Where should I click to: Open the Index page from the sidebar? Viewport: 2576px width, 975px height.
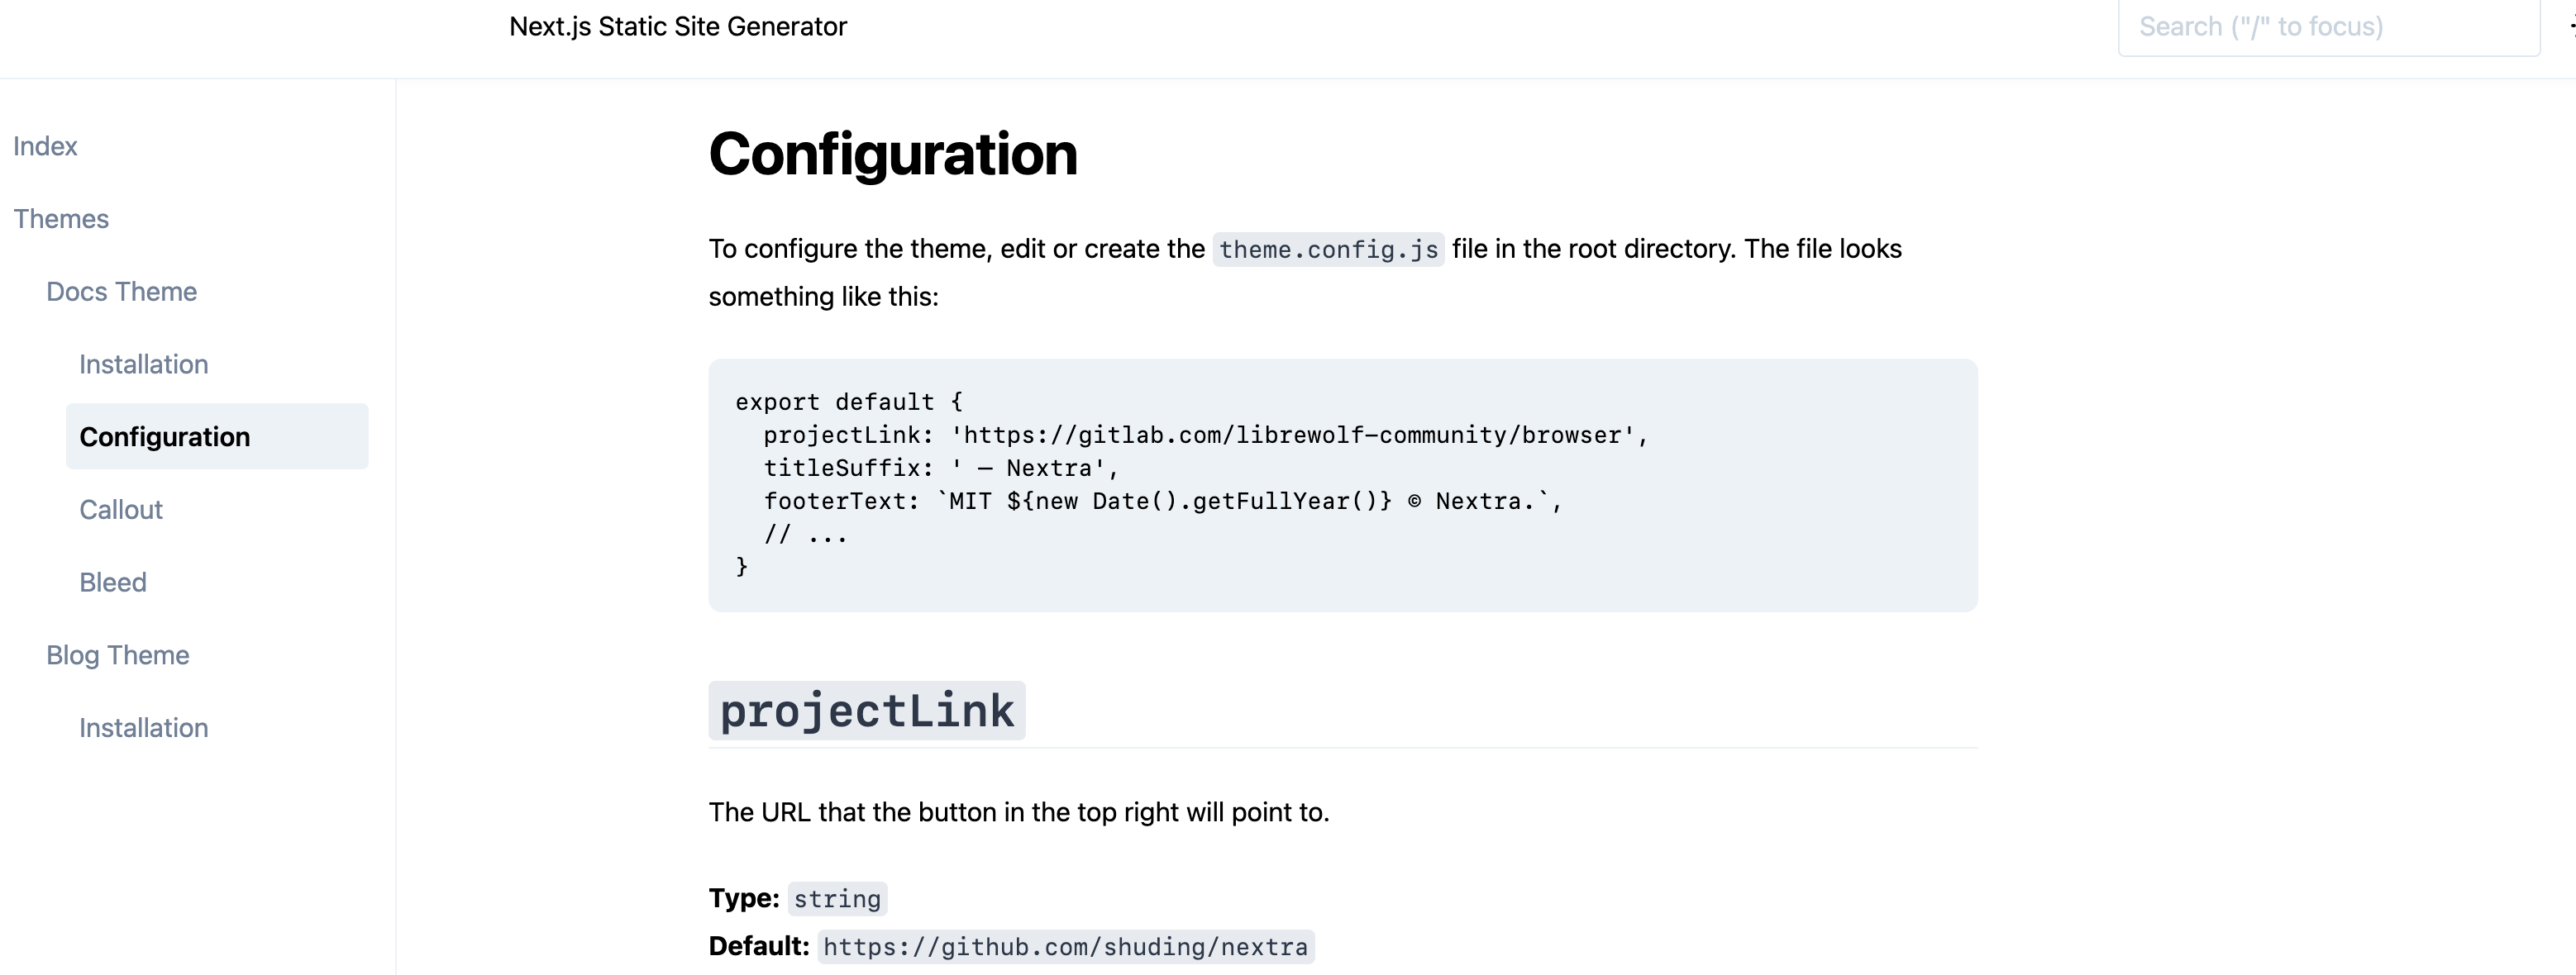[x=45, y=146]
